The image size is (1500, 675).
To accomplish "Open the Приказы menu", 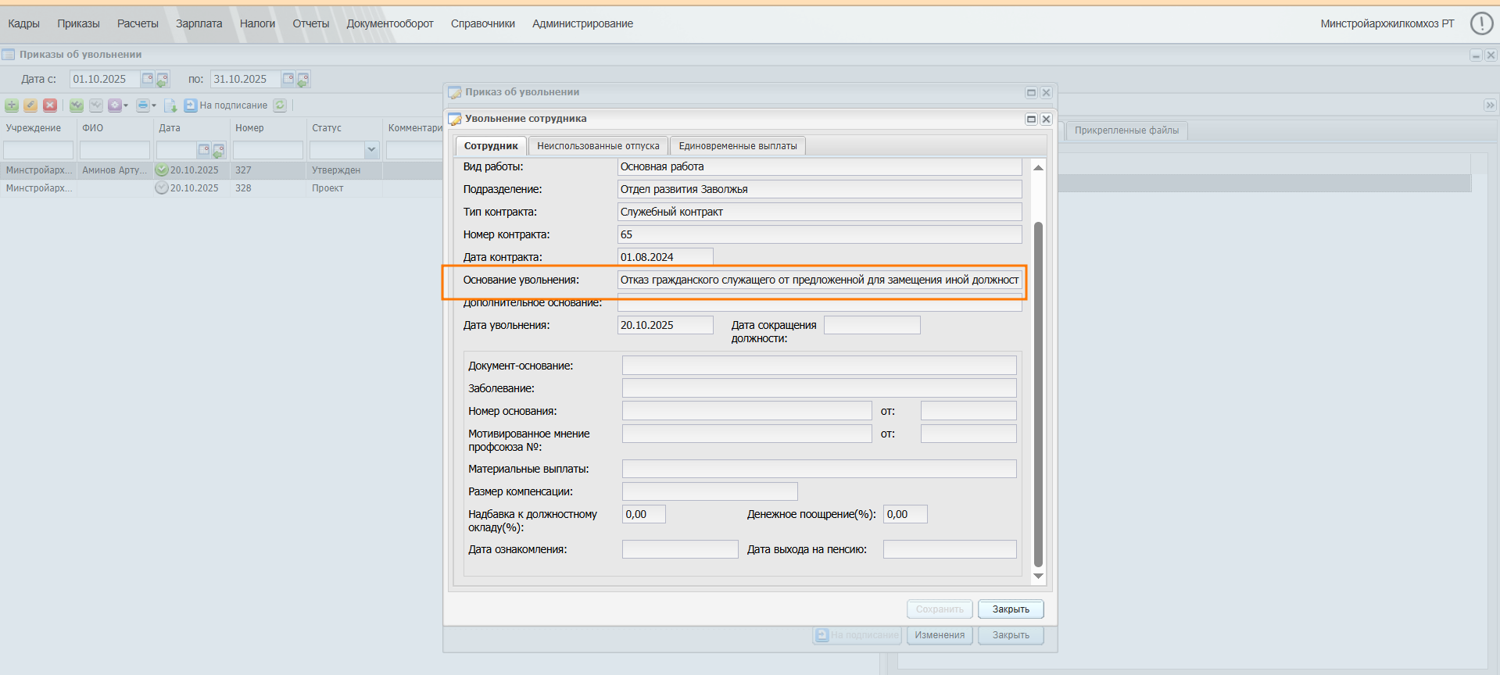I will [78, 23].
